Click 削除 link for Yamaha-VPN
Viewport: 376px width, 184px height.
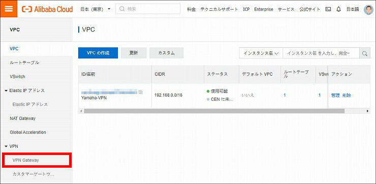pyautogui.click(x=347, y=95)
